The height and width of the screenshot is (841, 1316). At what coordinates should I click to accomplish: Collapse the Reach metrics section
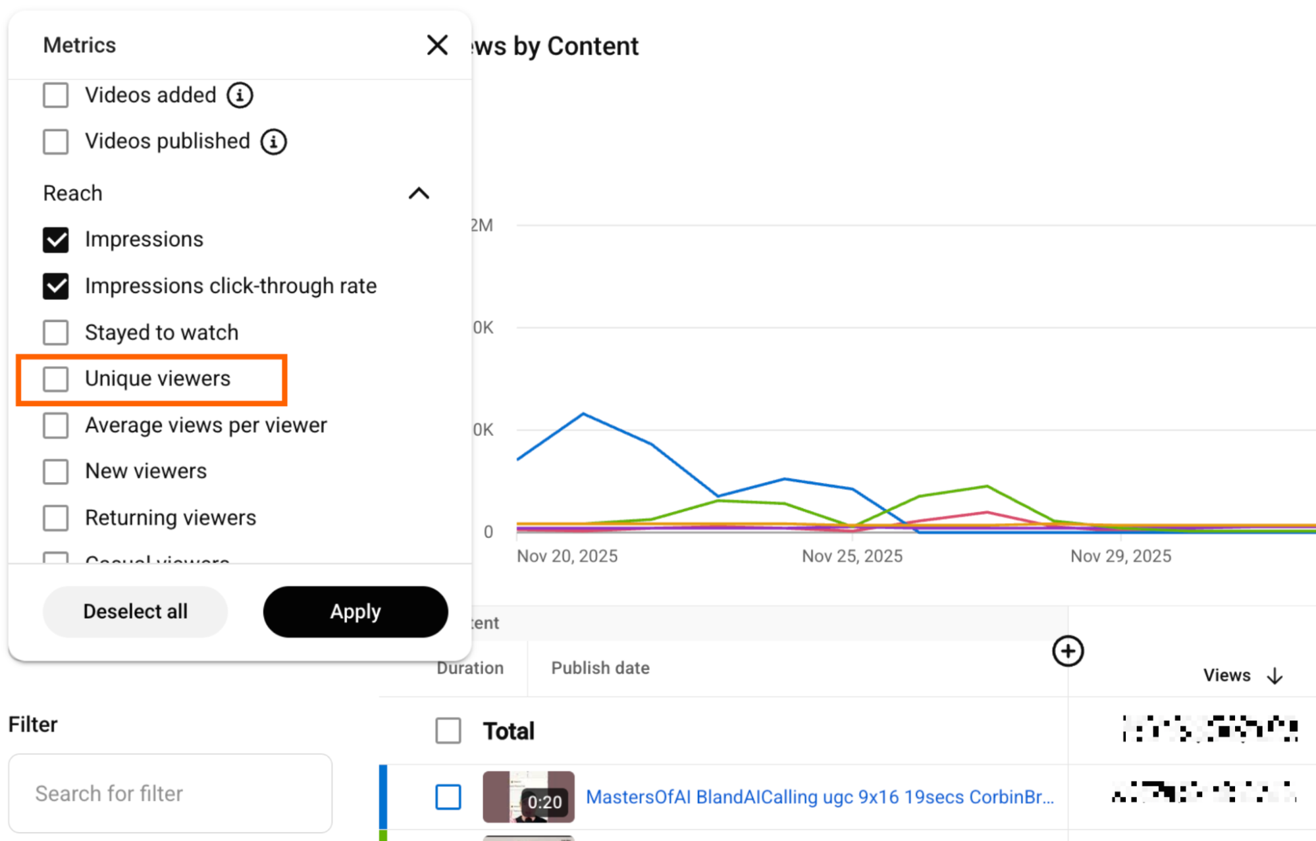click(419, 193)
